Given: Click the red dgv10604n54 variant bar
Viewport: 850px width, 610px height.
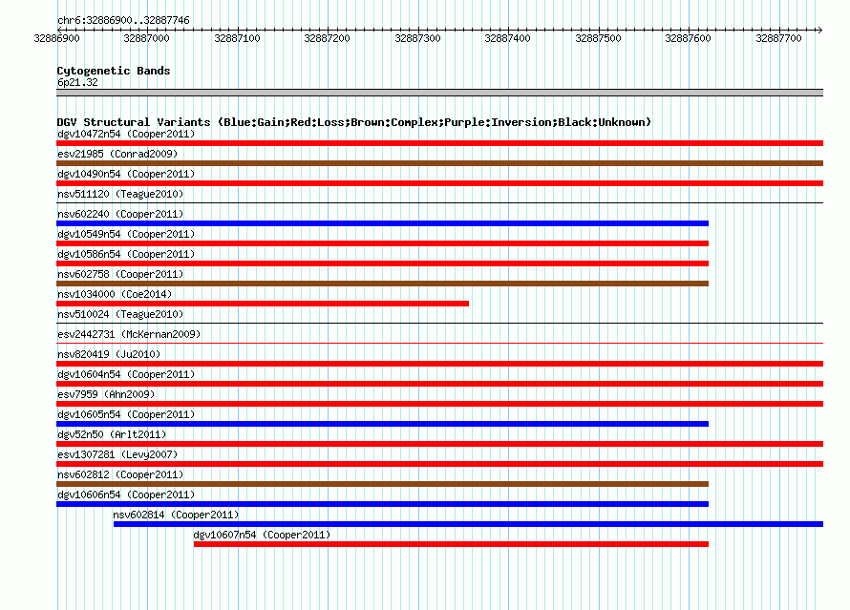Looking at the screenshot, I should tap(439, 384).
